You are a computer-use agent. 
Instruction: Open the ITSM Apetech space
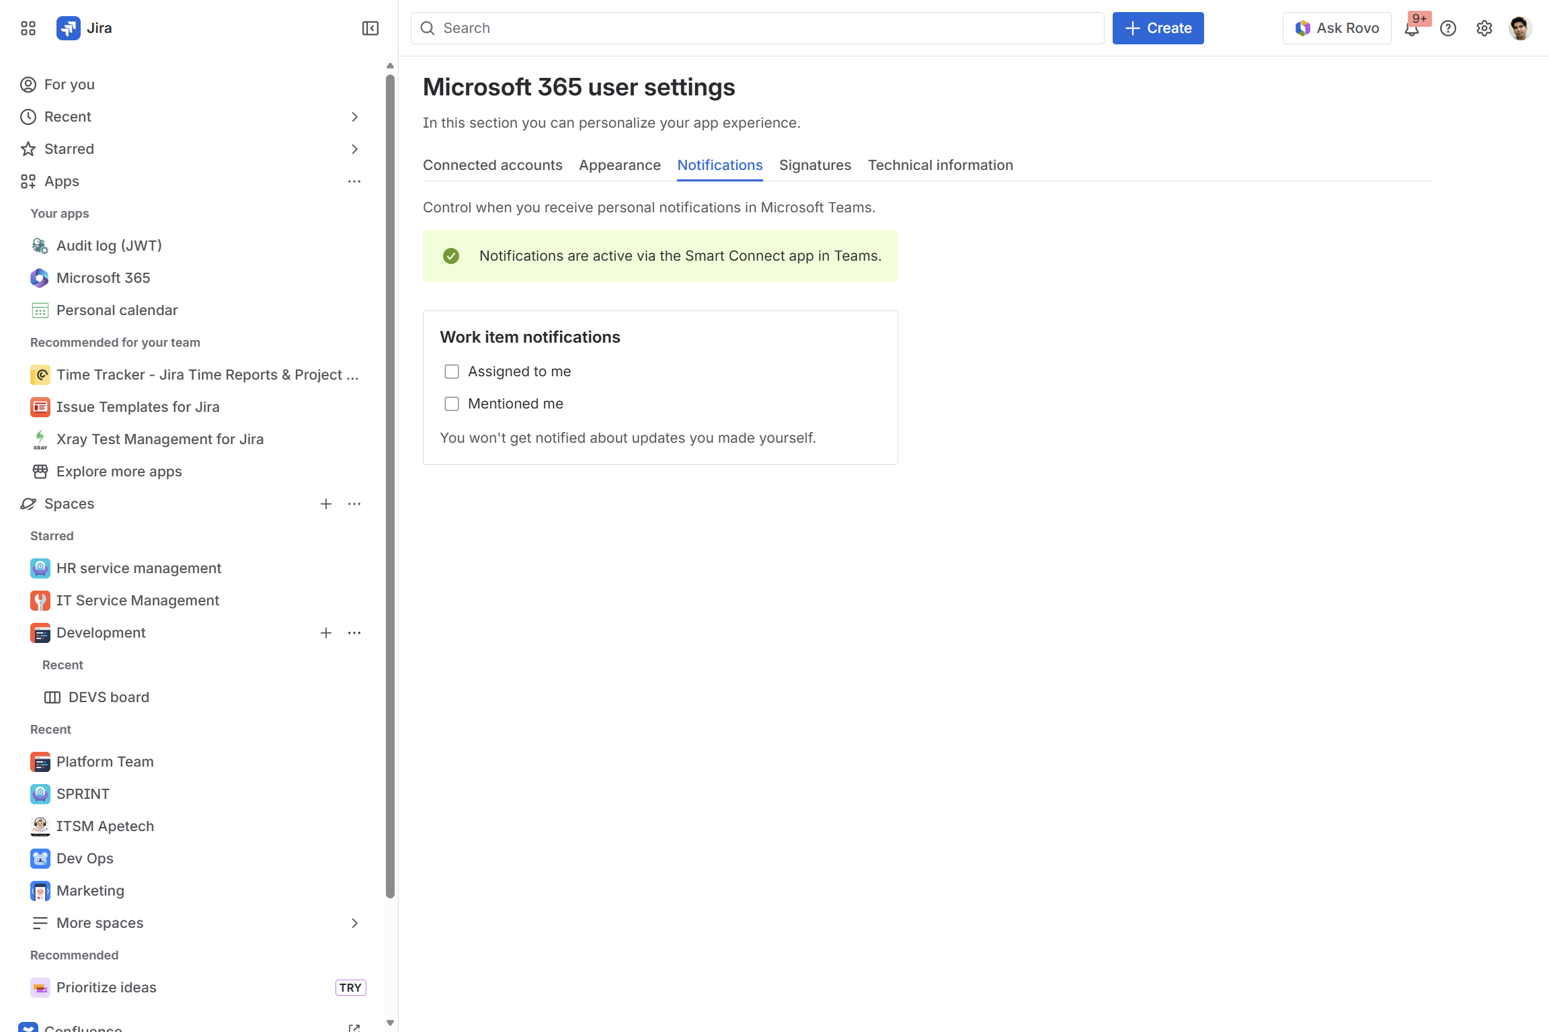pyautogui.click(x=105, y=826)
